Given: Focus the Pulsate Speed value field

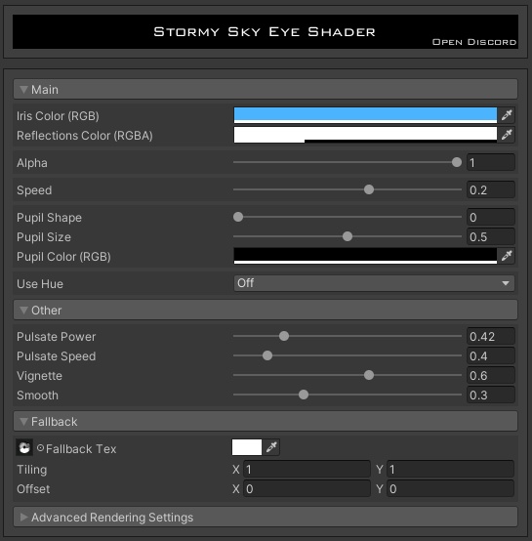Looking at the screenshot, I should pyautogui.click(x=491, y=355).
